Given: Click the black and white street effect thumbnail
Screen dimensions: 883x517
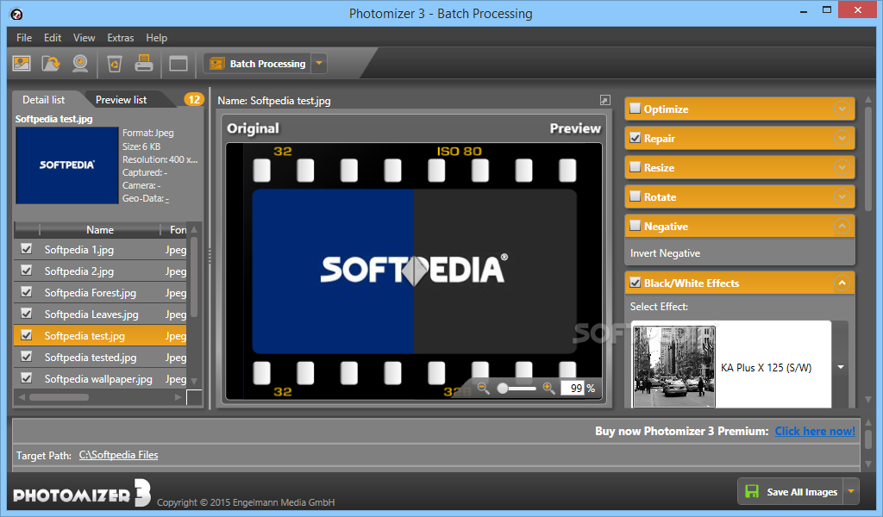Looking at the screenshot, I should (x=674, y=366).
